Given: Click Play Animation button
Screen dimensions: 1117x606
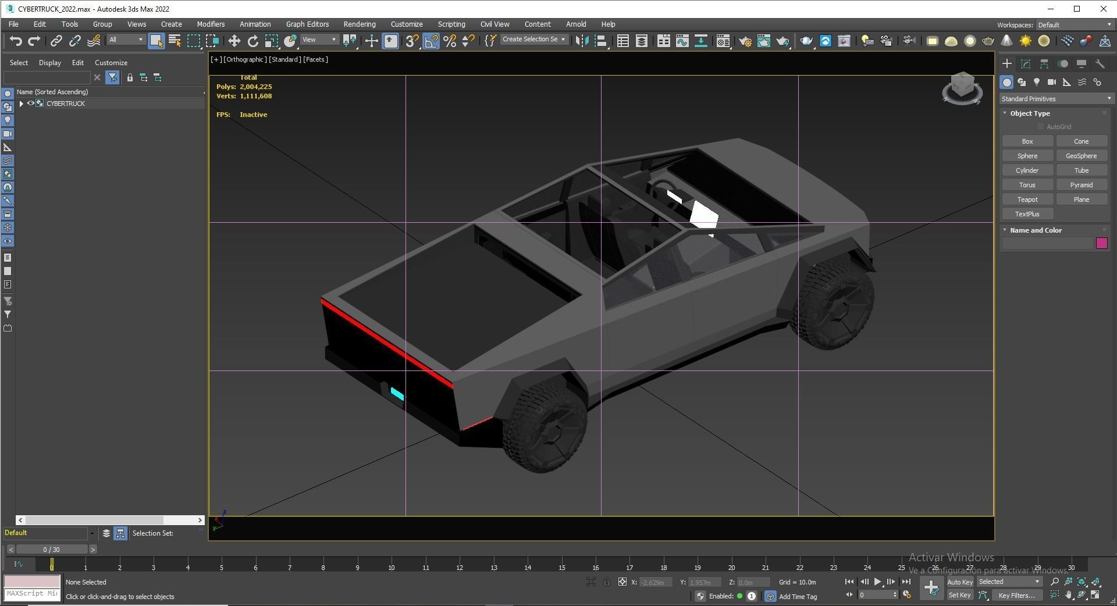Looking at the screenshot, I should pos(877,582).
